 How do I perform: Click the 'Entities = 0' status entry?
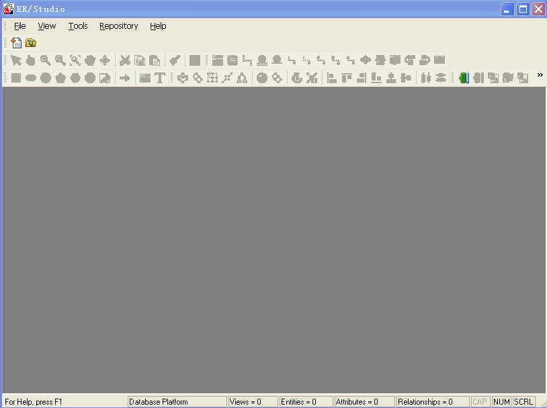tap(306, 402)
